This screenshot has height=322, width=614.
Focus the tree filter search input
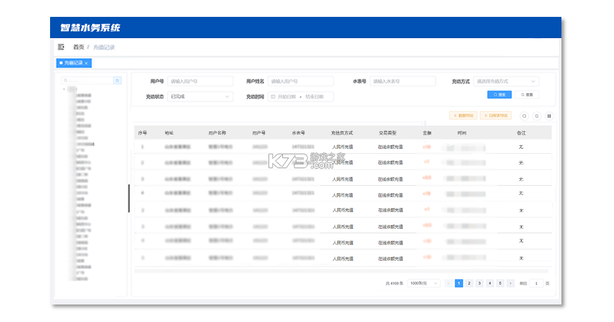click(88, 81)
